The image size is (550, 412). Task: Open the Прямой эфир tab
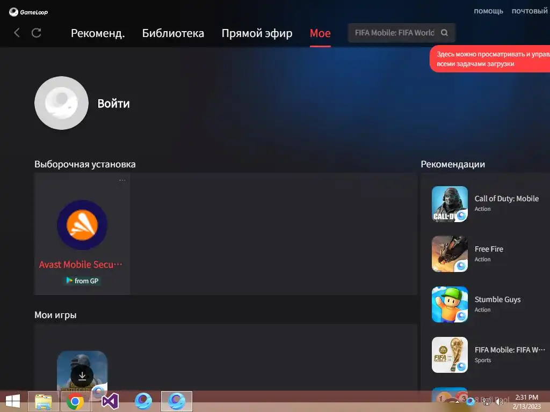click(257, 33)
